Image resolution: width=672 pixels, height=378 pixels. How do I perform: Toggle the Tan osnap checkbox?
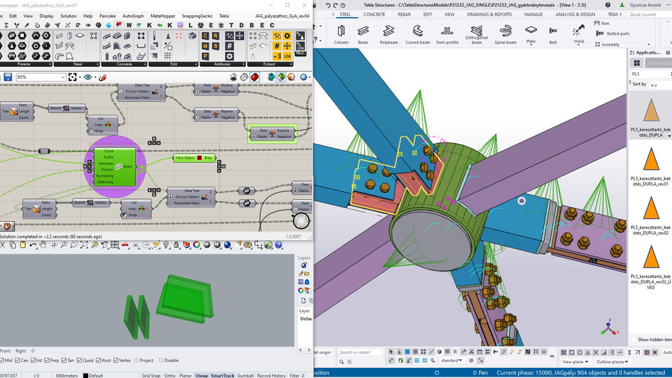coord(64,360)
